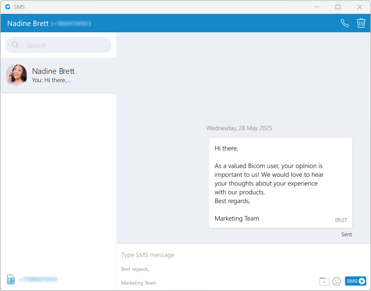Image resolution: width=371 pixels, height=291 pixels.
Task: Click the phone number next to Nadine Brett's name
Action: coord(71,23)
